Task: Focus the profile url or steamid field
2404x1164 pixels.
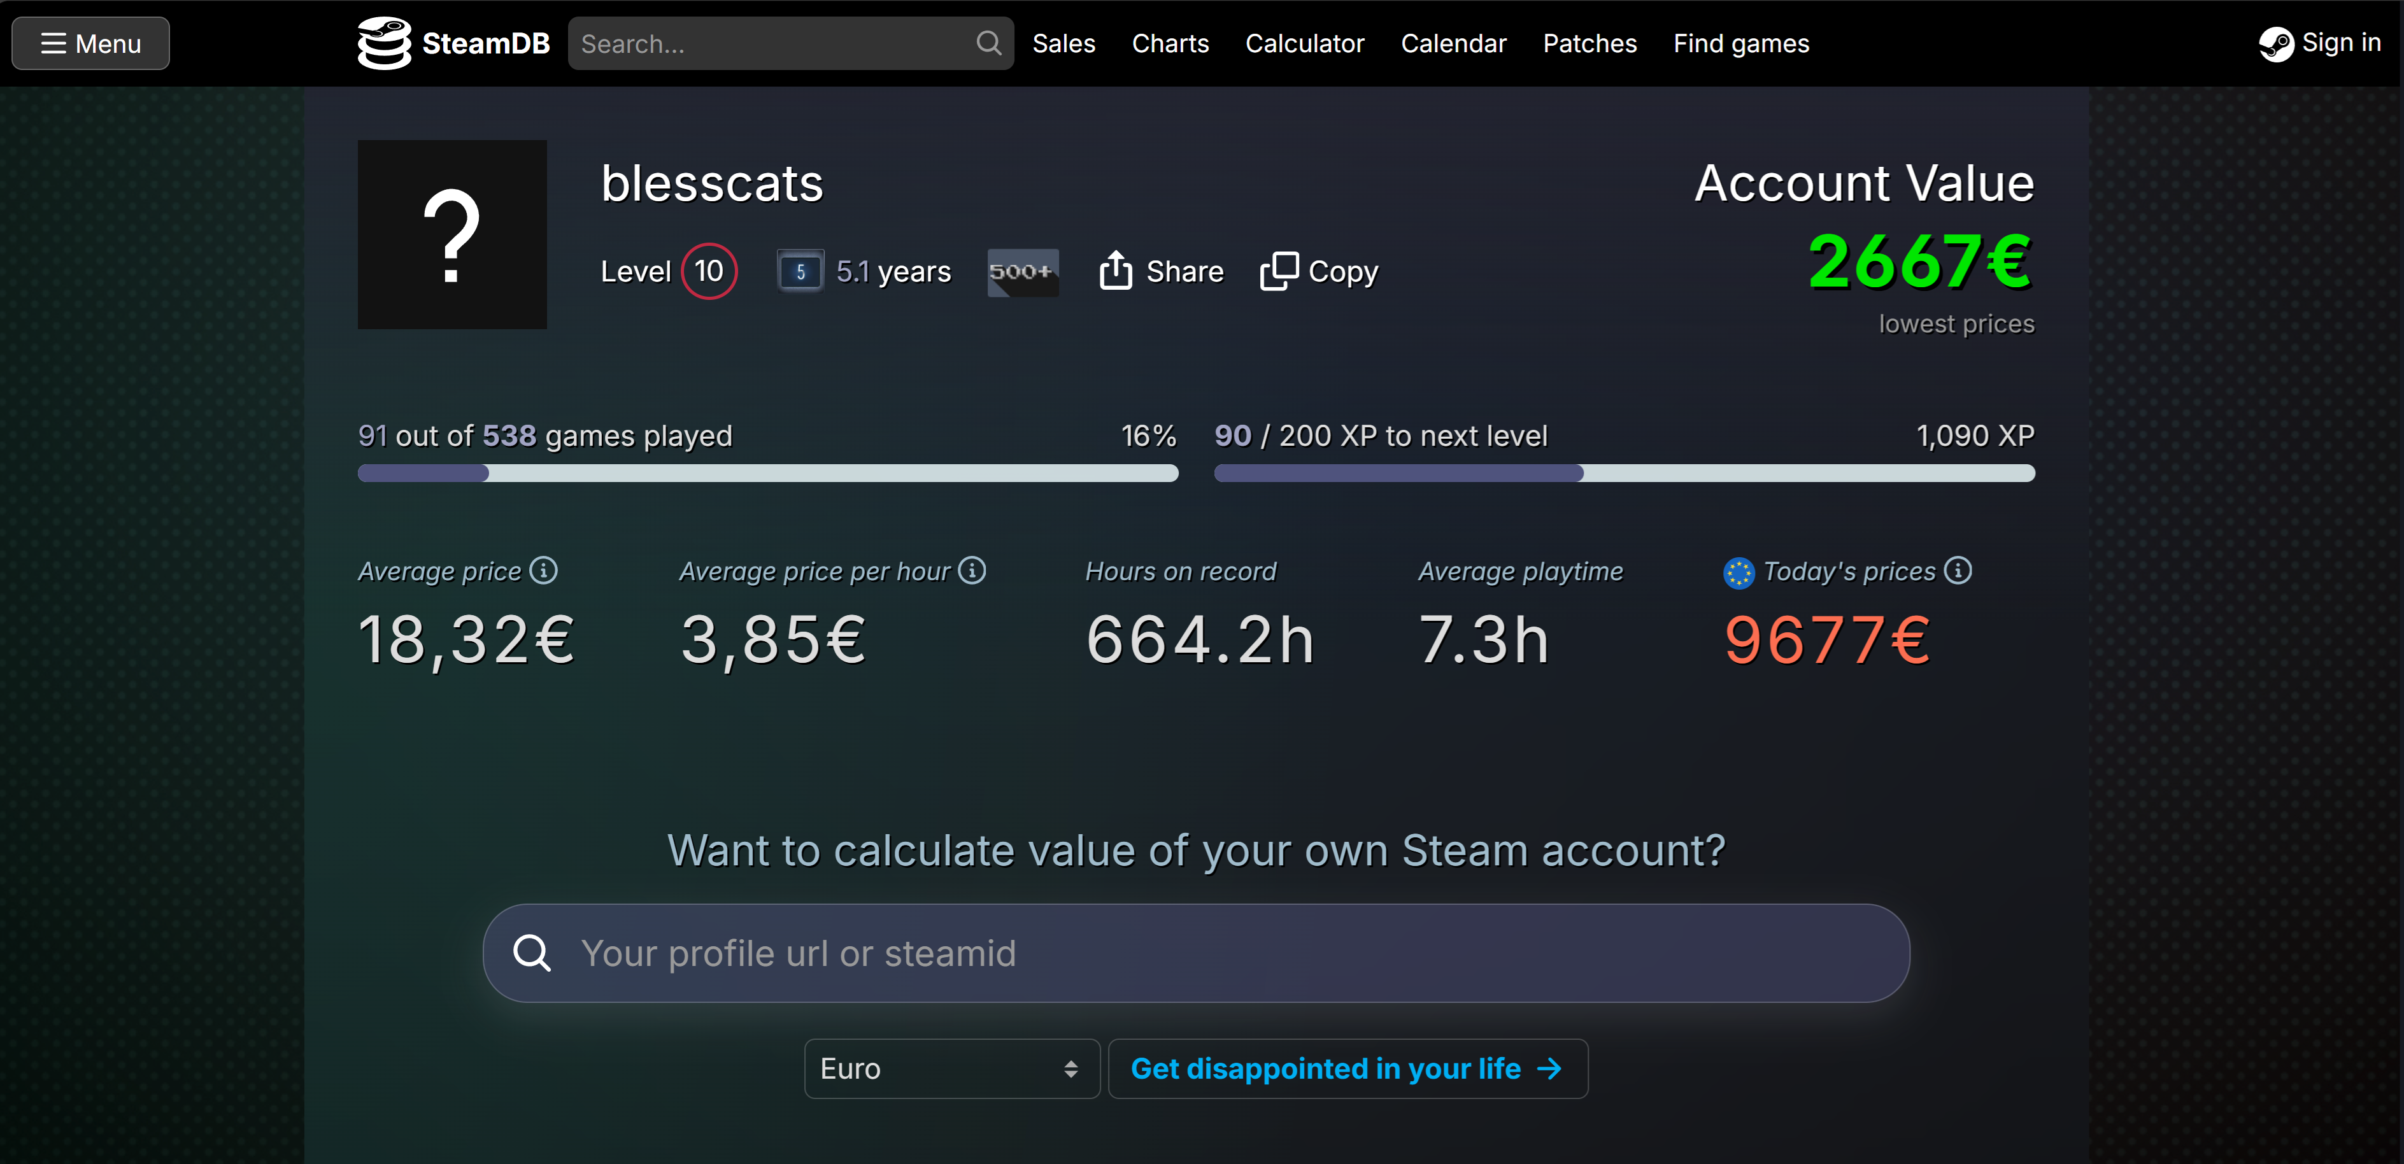Action: click(x=1197, y=953)
